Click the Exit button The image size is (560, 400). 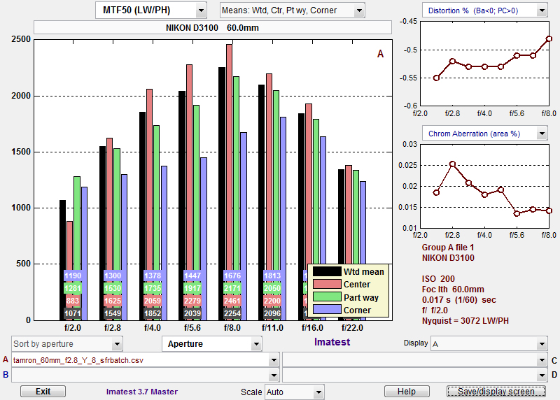pos(43,392)
